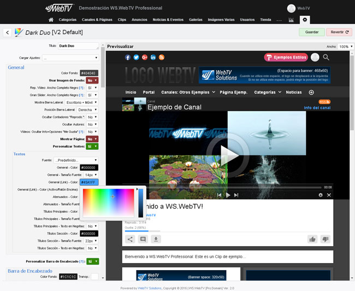The image size is (355, 291).
Task: Click the thumbs up button
Action: pos(312,239)
